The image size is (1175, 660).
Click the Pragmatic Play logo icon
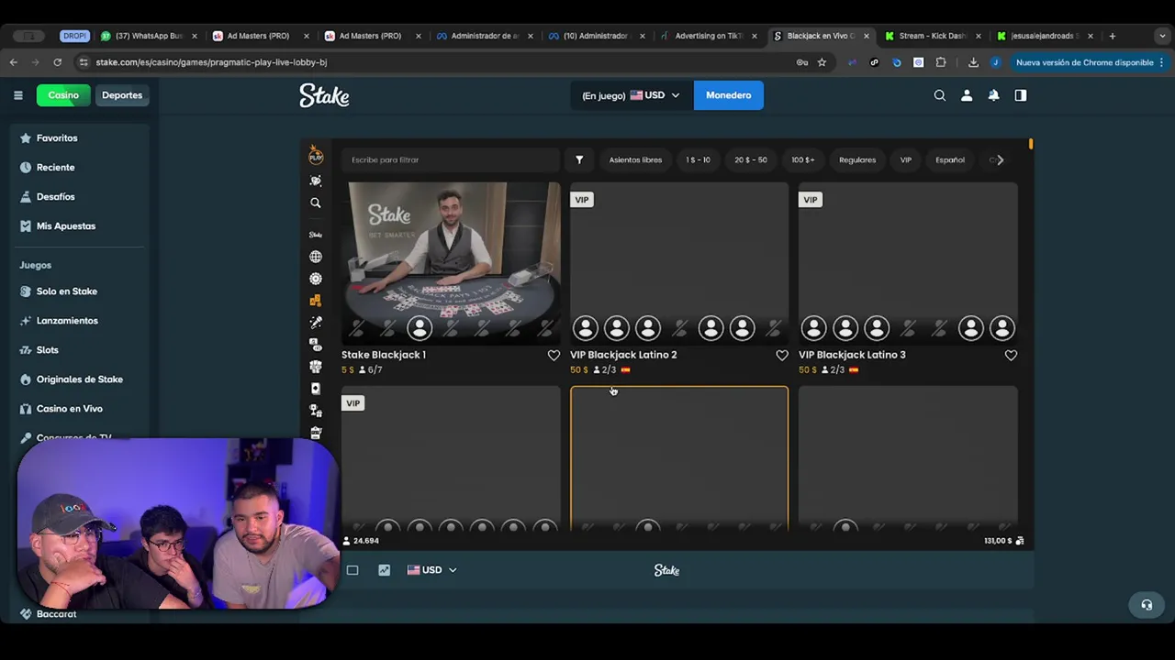point(316,156)
